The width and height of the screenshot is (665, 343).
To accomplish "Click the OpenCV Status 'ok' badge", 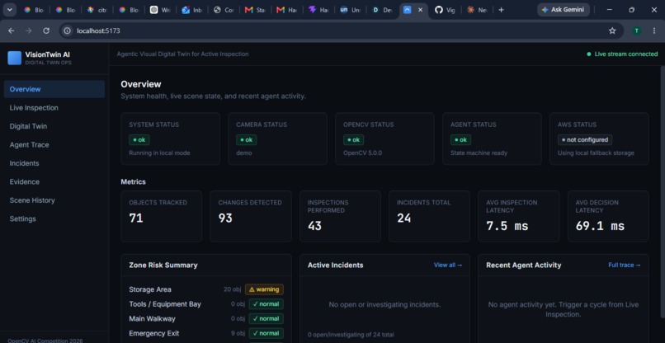I will point(354,140).
